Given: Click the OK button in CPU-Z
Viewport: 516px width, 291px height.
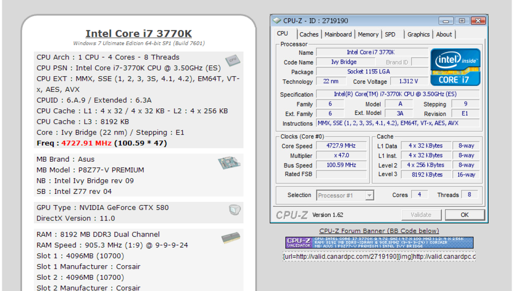Looking at the screenshot, I should (465, 215).
